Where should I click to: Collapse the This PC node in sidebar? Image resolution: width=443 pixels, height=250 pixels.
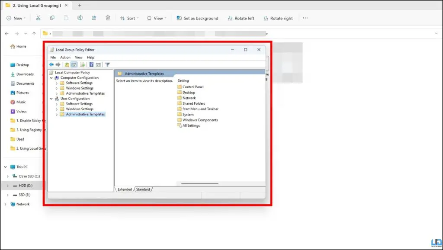tap(5, 167)
